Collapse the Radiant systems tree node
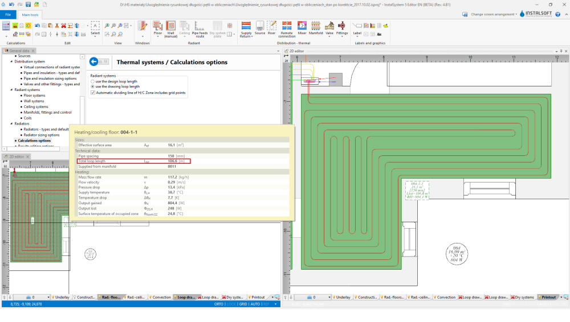 click(x=12, y=90)
